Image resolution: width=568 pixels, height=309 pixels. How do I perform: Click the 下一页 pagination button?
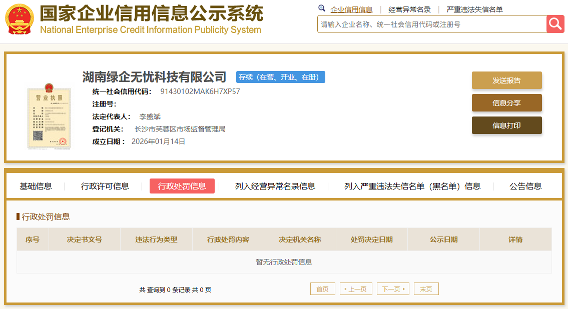pos(392,288)
